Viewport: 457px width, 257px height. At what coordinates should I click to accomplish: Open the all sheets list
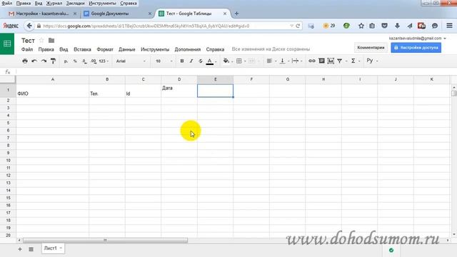pyautogui.click(x=31, y=249)
